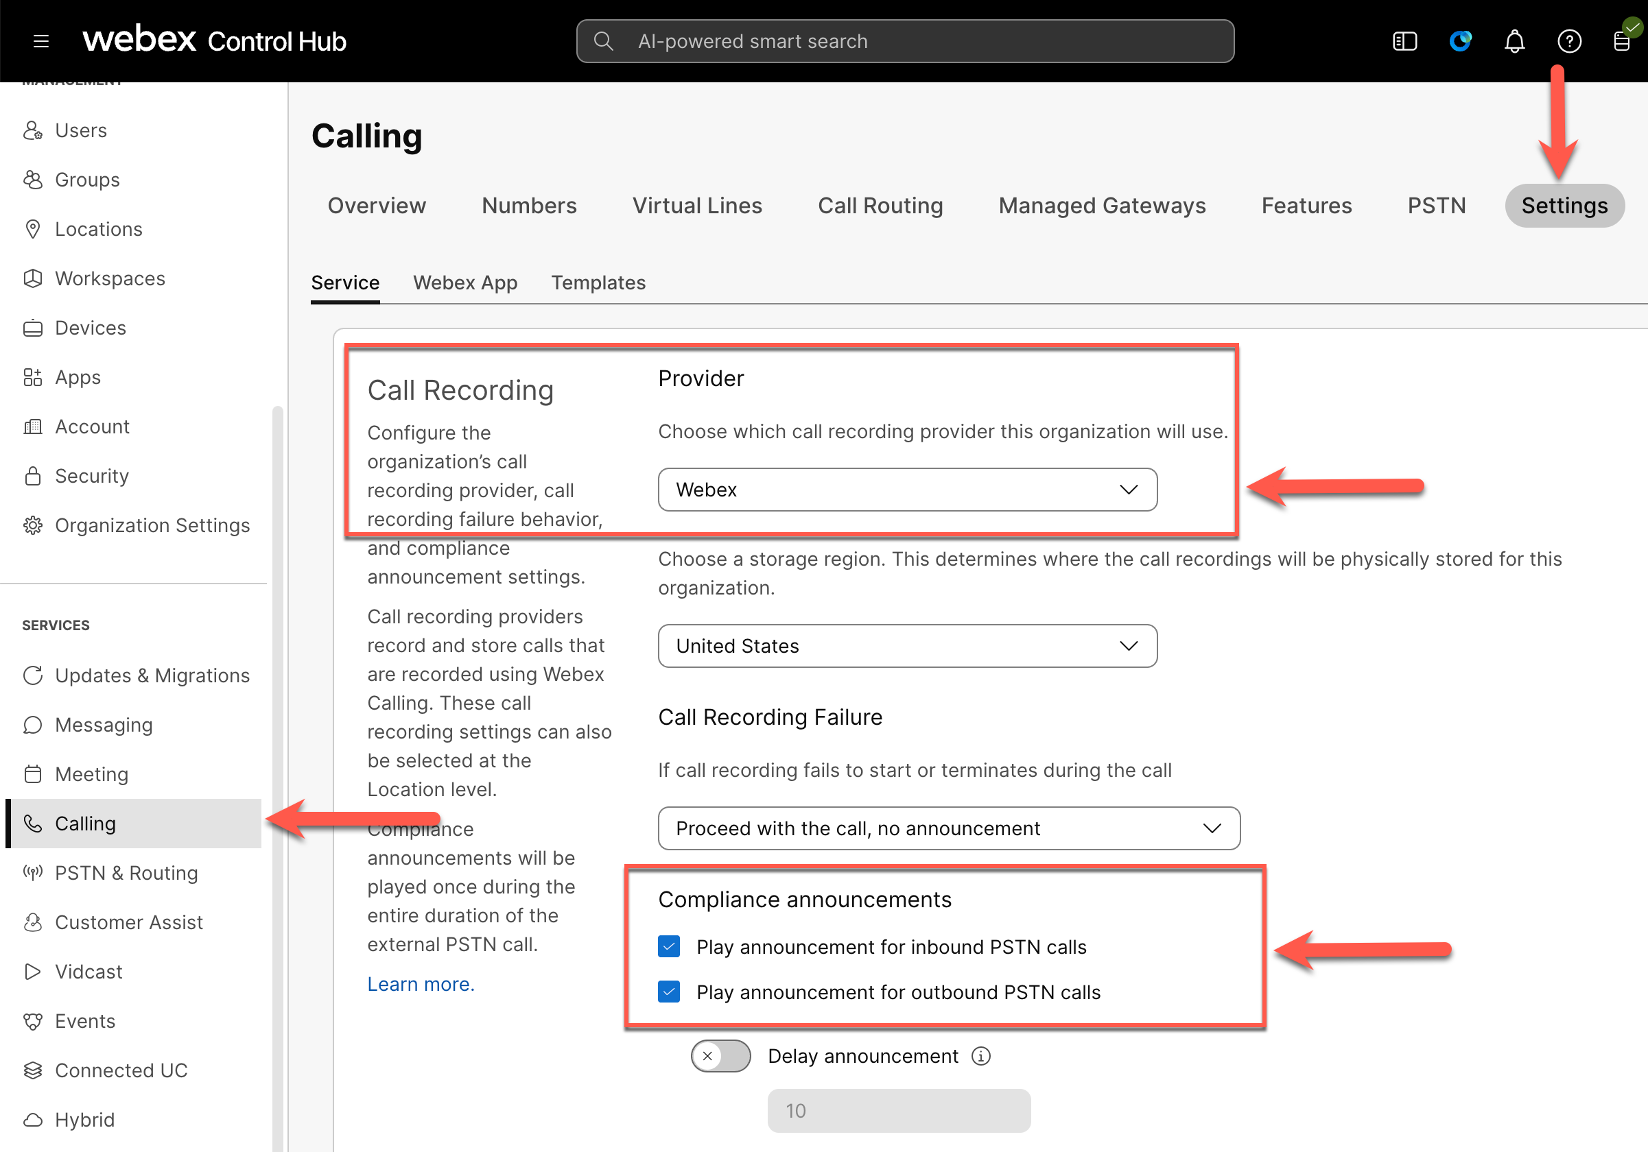Image resolution: width=1648 pixels, height=1152 pixels.
Task: Open the Connected UC service
Action: (x=122, y=1070)
